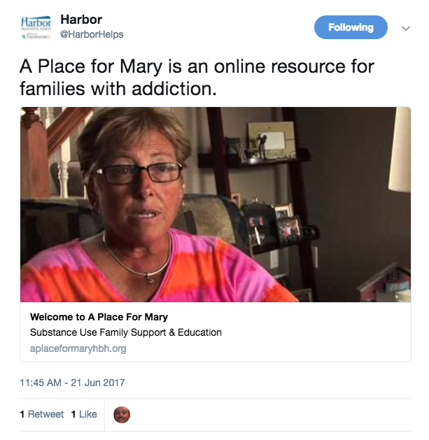The image size is (429, 440).
Task: Toggle the Following button
Action: click(x=351, y=27)
